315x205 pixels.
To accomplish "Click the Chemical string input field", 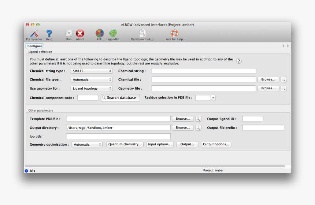I will 204,71.
